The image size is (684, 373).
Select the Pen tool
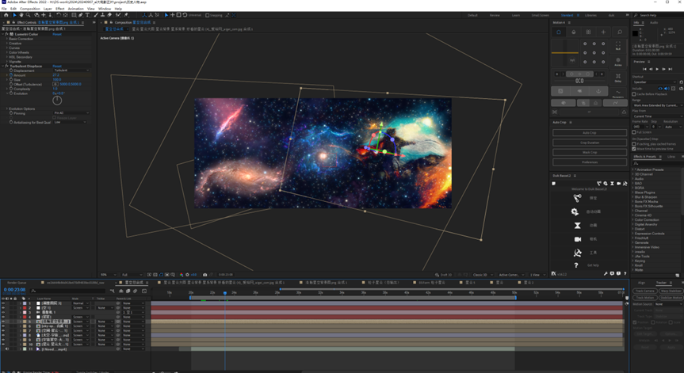(80, 15)
